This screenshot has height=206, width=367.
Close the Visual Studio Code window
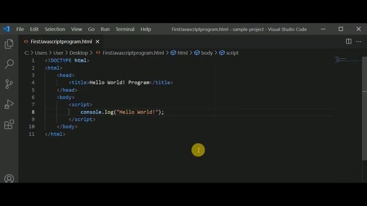click(x=358, y=29)
